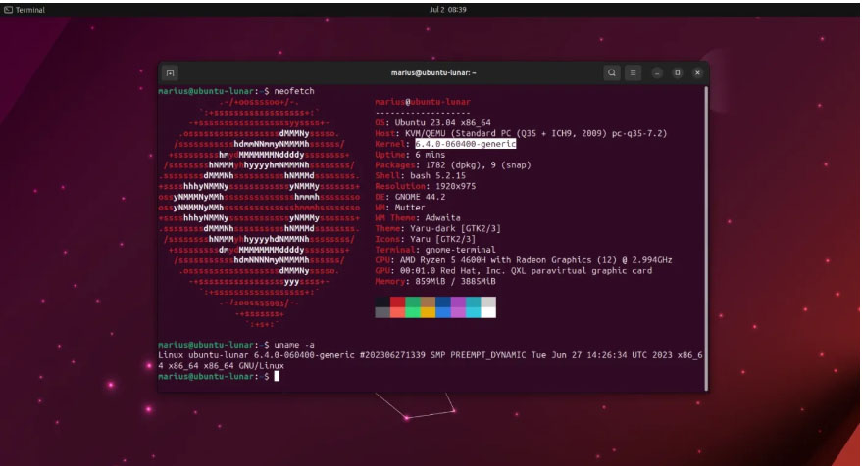Maximize the terminal window
The image size is (862, 466).
tap(678, 73)
